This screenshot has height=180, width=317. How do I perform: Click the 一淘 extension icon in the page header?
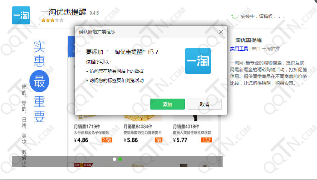click(21, 15)
